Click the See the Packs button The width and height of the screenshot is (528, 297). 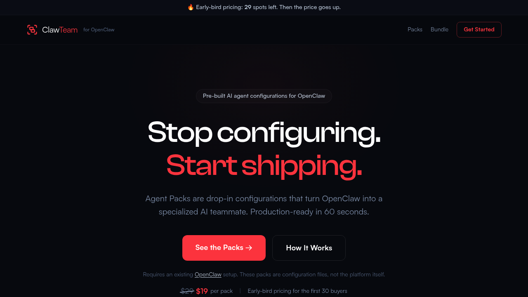click(224, 248)
